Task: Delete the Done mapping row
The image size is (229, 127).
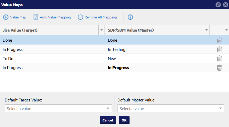Action: (219, 40)
